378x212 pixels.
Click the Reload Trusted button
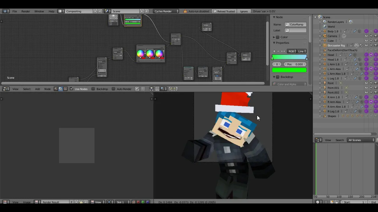[x=224, y=11]
